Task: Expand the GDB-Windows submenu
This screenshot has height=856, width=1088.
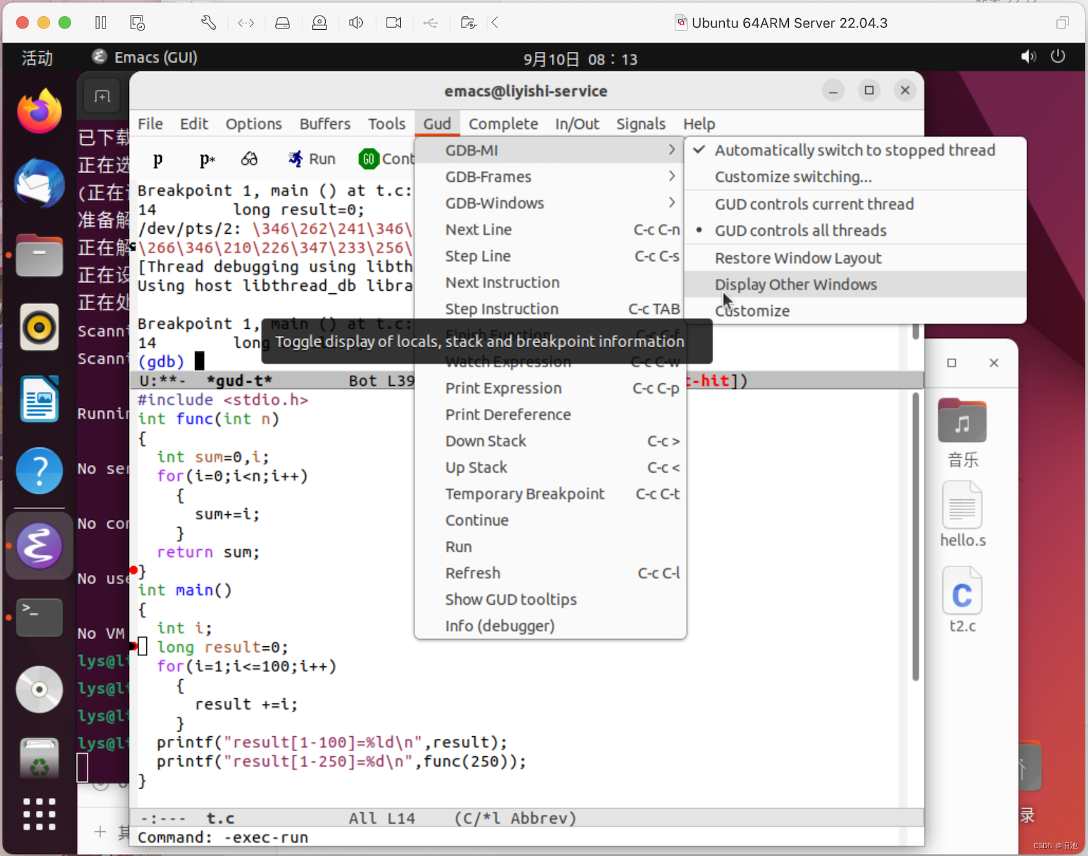Action: point(549,203)
